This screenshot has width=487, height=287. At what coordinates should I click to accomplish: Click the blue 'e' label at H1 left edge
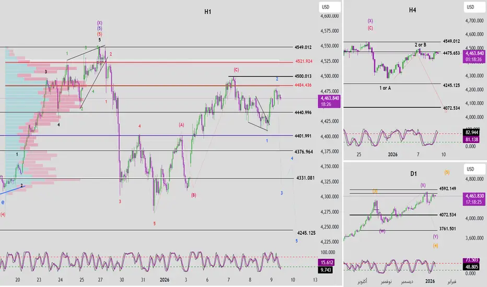3,202
